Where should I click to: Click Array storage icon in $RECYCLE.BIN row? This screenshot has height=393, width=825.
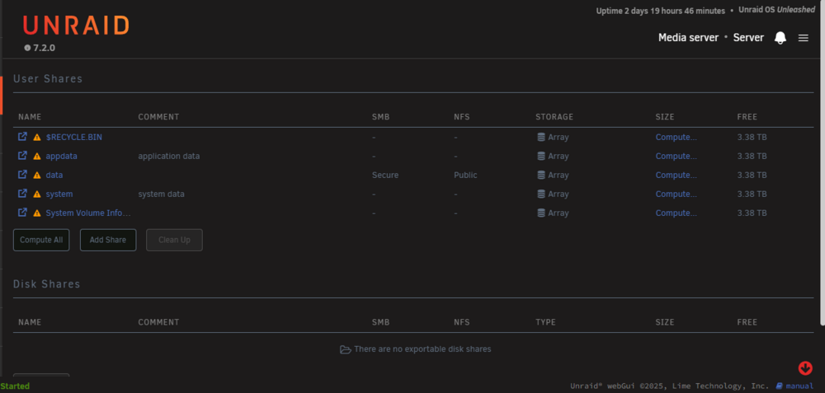point(541,137)
